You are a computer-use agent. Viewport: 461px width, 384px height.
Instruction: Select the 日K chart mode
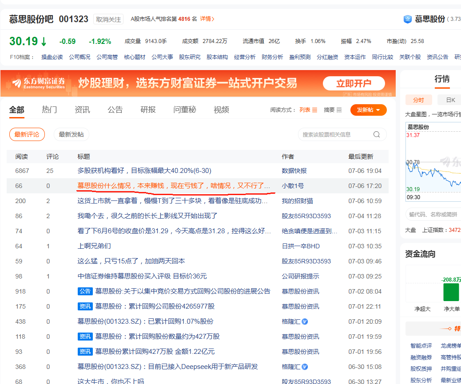pyautogui.click(x=450, y=100)
